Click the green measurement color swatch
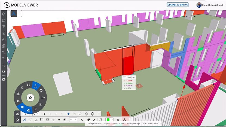 click(x=108, y=120)
